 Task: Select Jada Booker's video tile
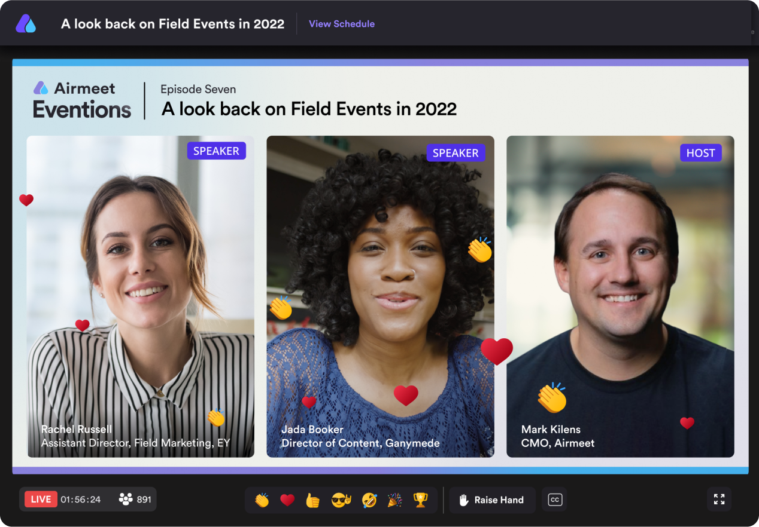point(380,296)
